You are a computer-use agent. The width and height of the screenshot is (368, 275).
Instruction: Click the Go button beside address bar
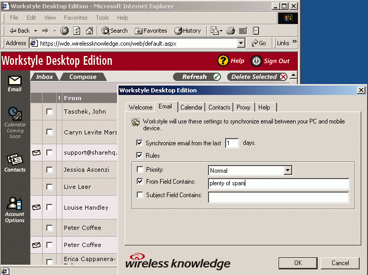pyautogui.click(x=259, y=43)
